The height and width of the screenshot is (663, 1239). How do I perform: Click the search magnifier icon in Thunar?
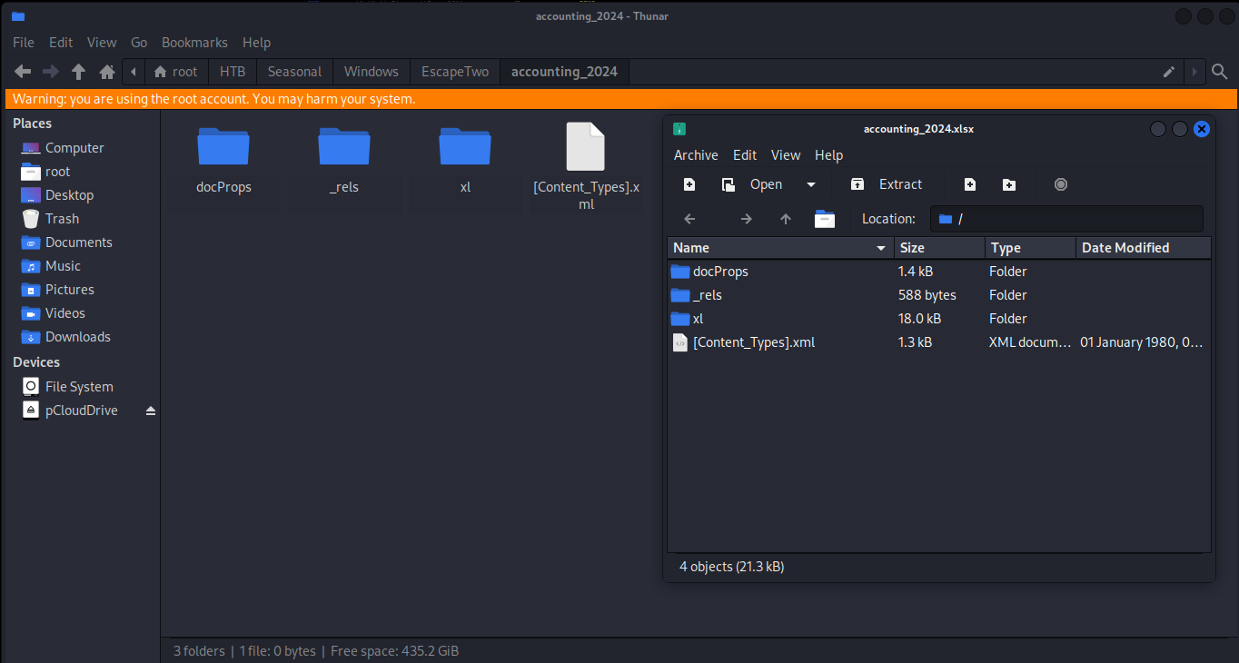[x=1220, y=72]
